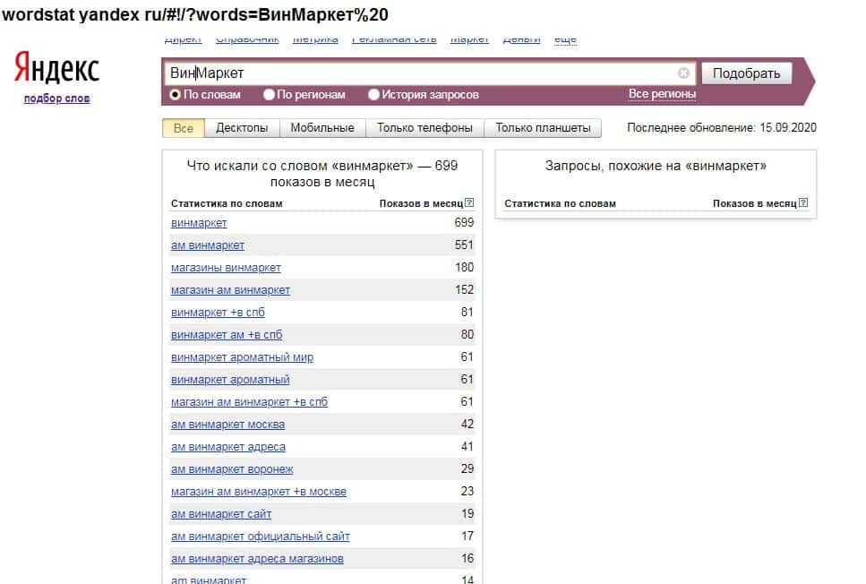The image size is (866, 584).
Task: Select the 'По регионам' radio button
Action: (x=269, y=94)
